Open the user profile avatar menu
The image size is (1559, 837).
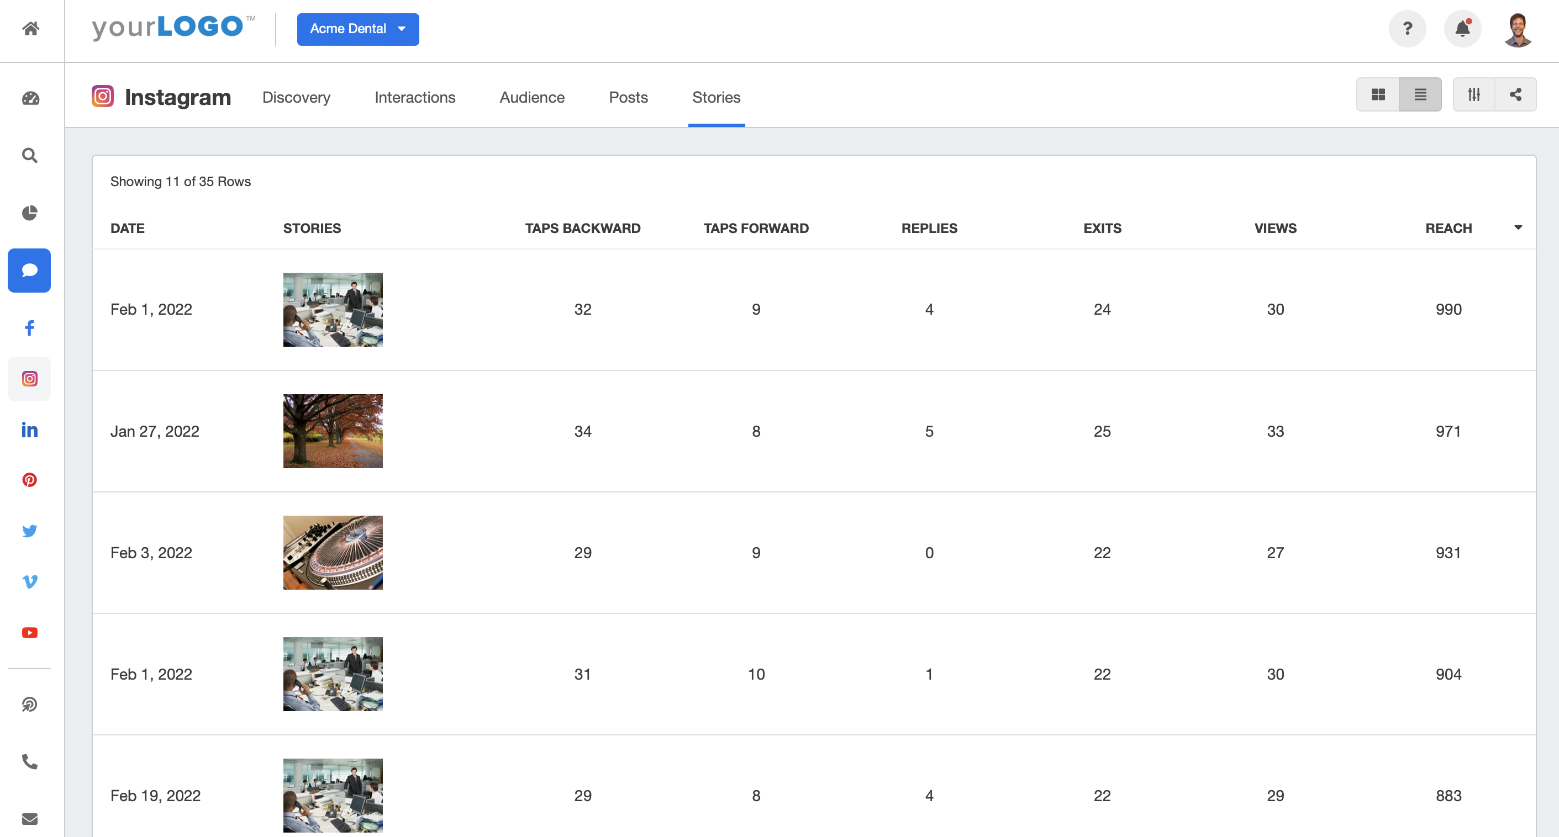[1517, 29]
